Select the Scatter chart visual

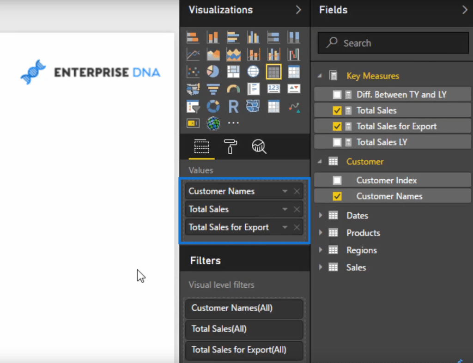(x=193, y=72)
